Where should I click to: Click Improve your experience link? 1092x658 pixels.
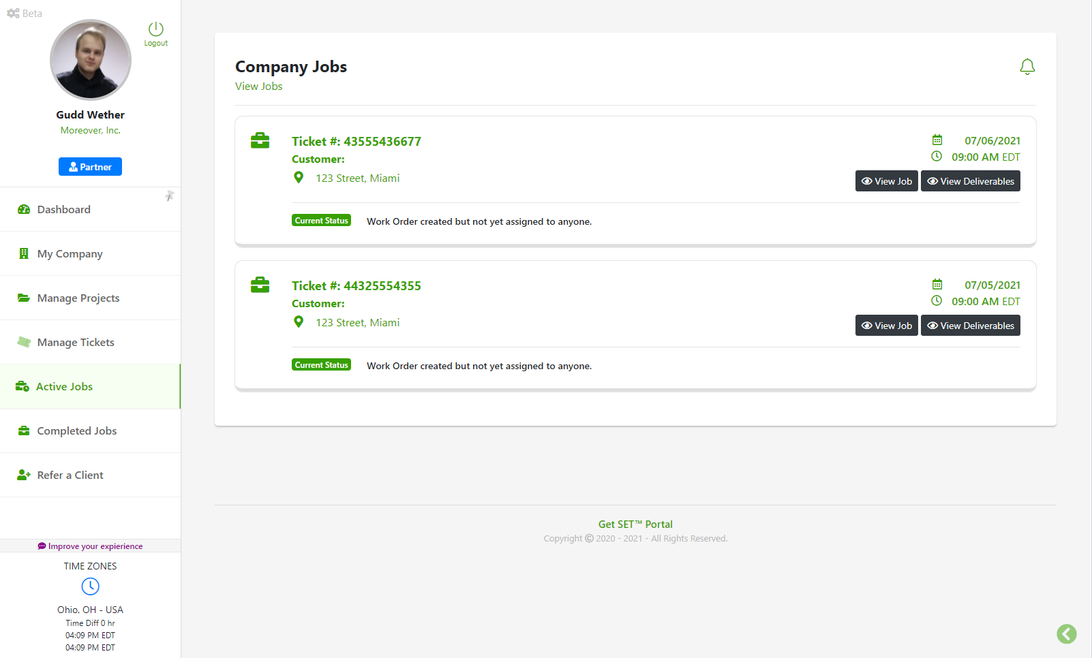[91, 546]
